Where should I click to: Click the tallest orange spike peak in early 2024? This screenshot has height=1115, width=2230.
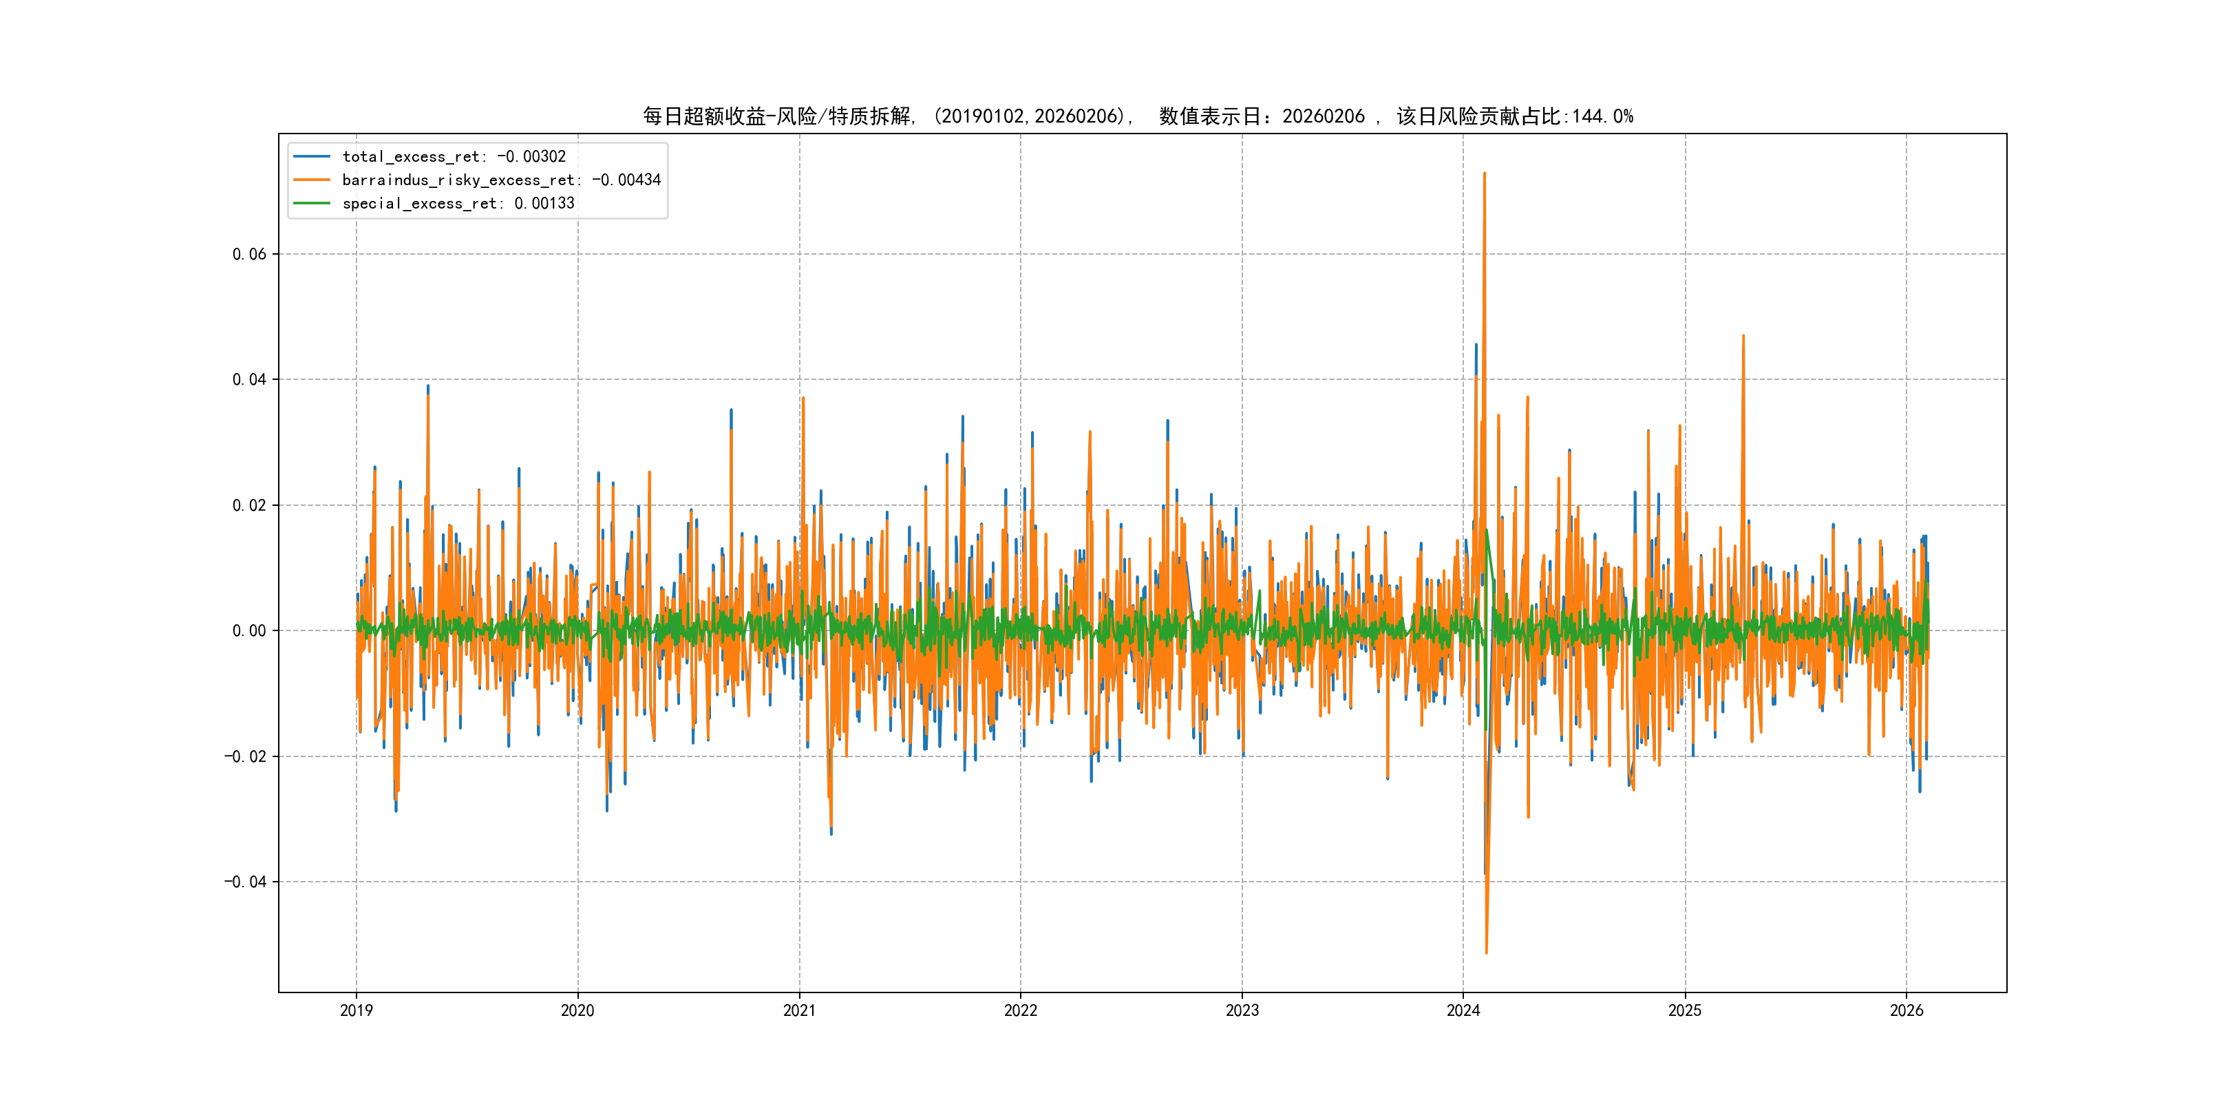tap(1485, 175)
